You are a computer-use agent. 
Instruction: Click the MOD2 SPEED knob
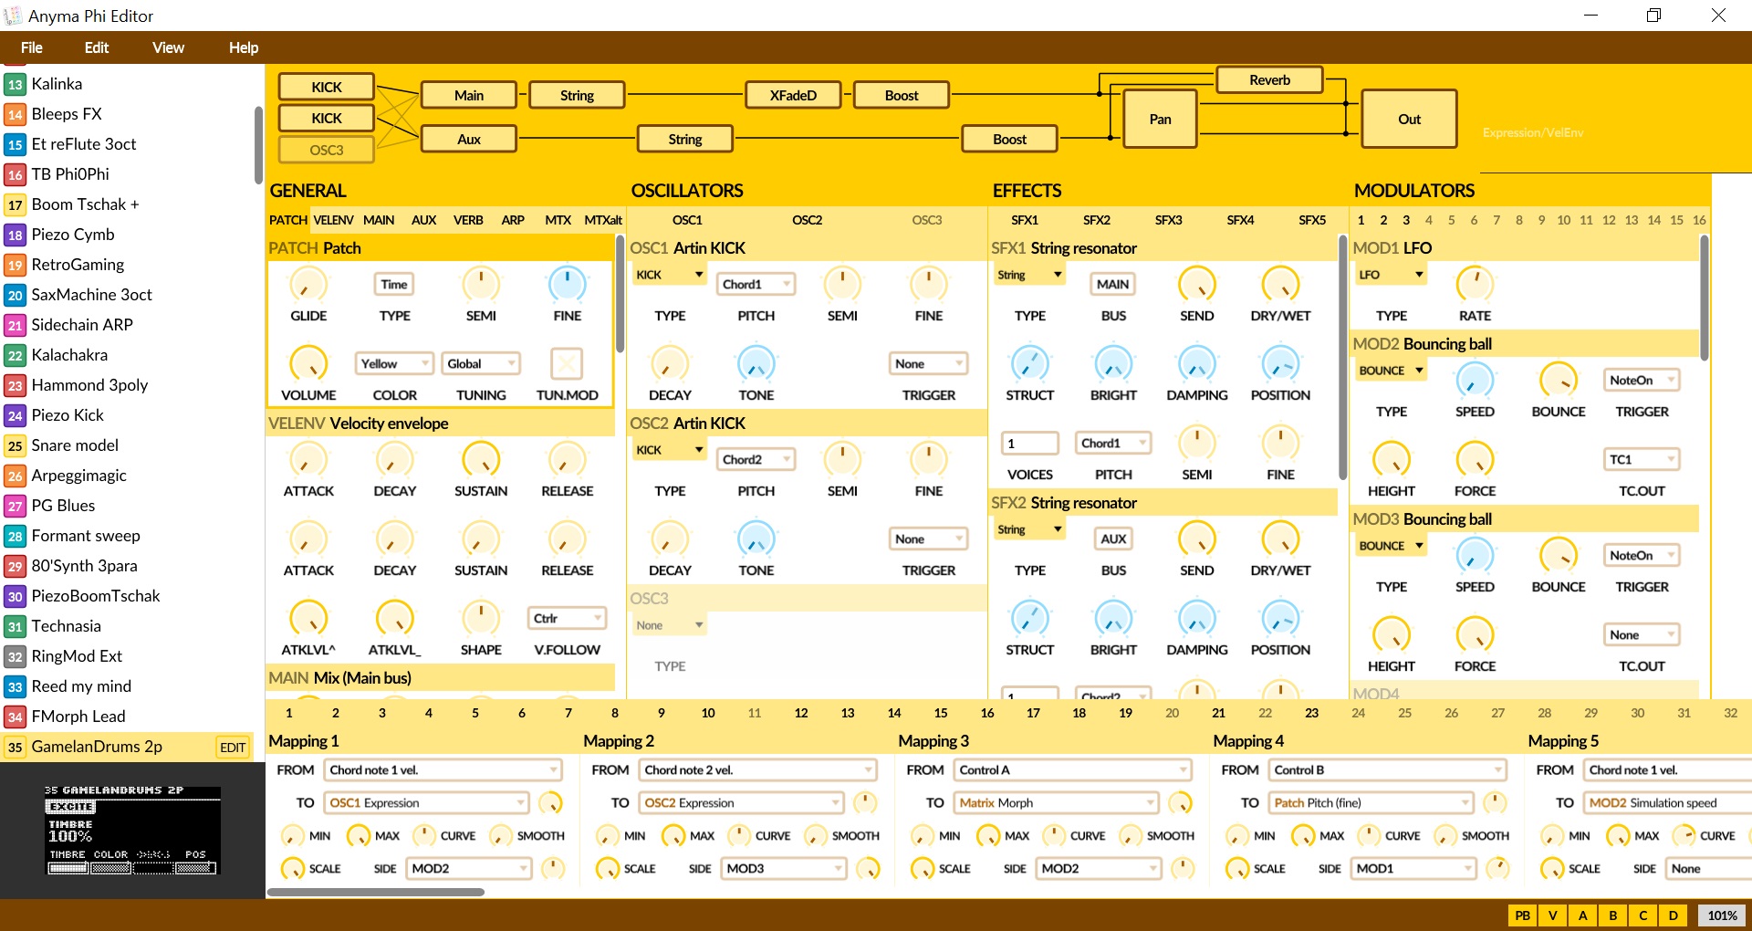click(1475, 381)
